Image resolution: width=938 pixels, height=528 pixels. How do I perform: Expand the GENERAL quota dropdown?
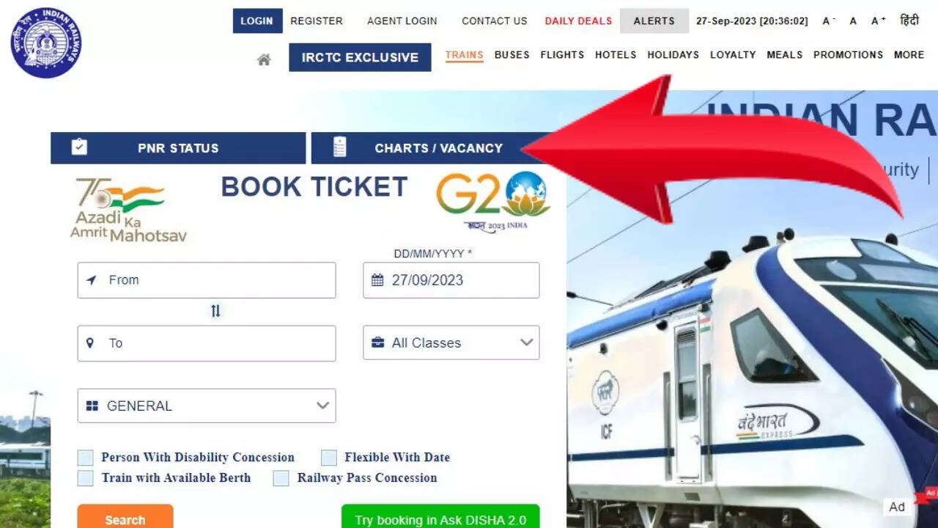(x=207, y=406)
